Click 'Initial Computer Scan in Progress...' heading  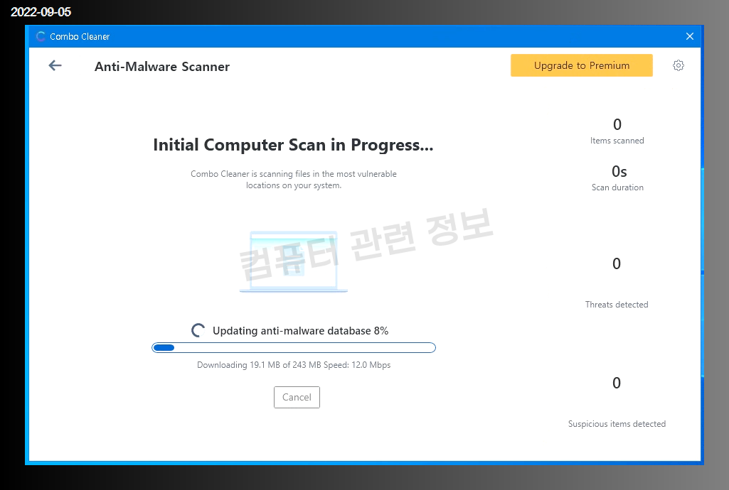(293, 145)
